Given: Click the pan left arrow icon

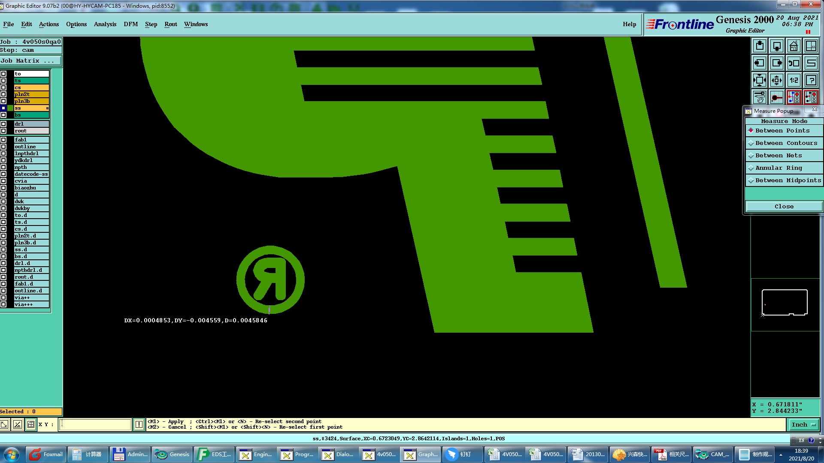Looking at the screenshot, I should [759, 63].
